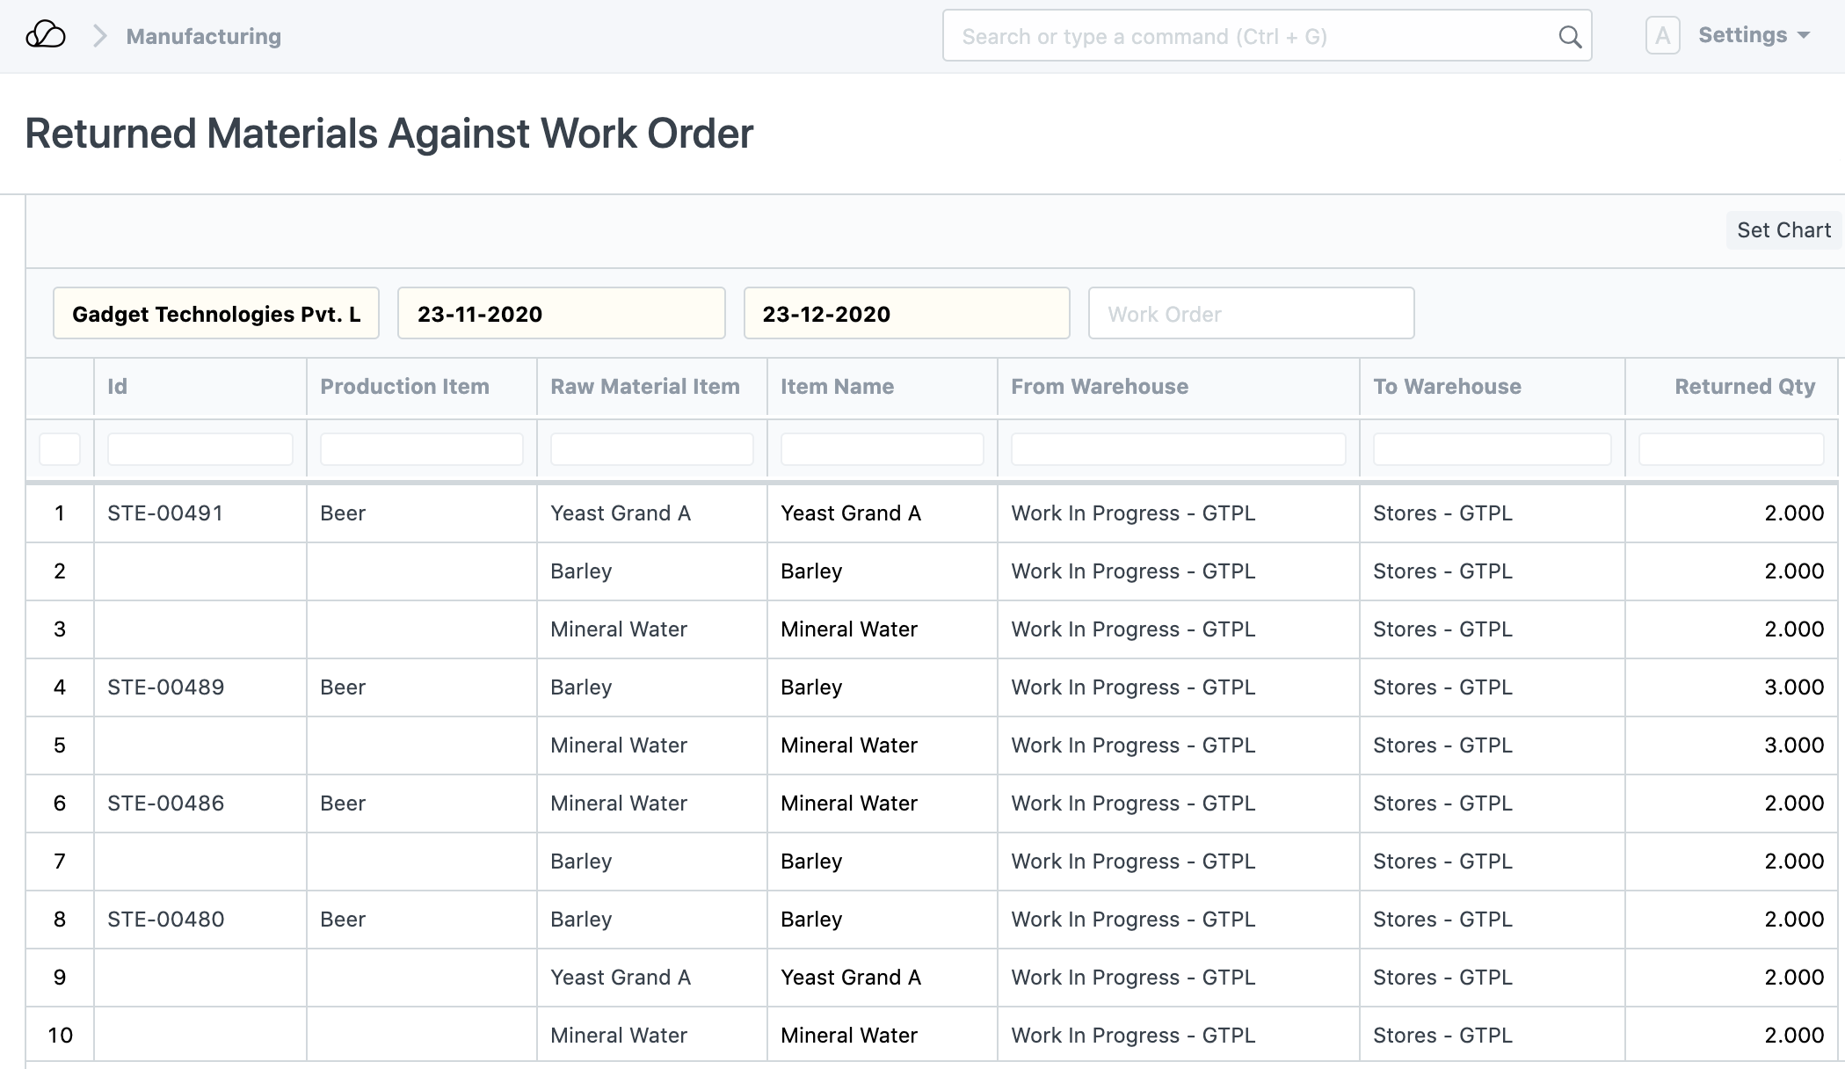Open the to-date picker 23-12-2020

(906, 314)
